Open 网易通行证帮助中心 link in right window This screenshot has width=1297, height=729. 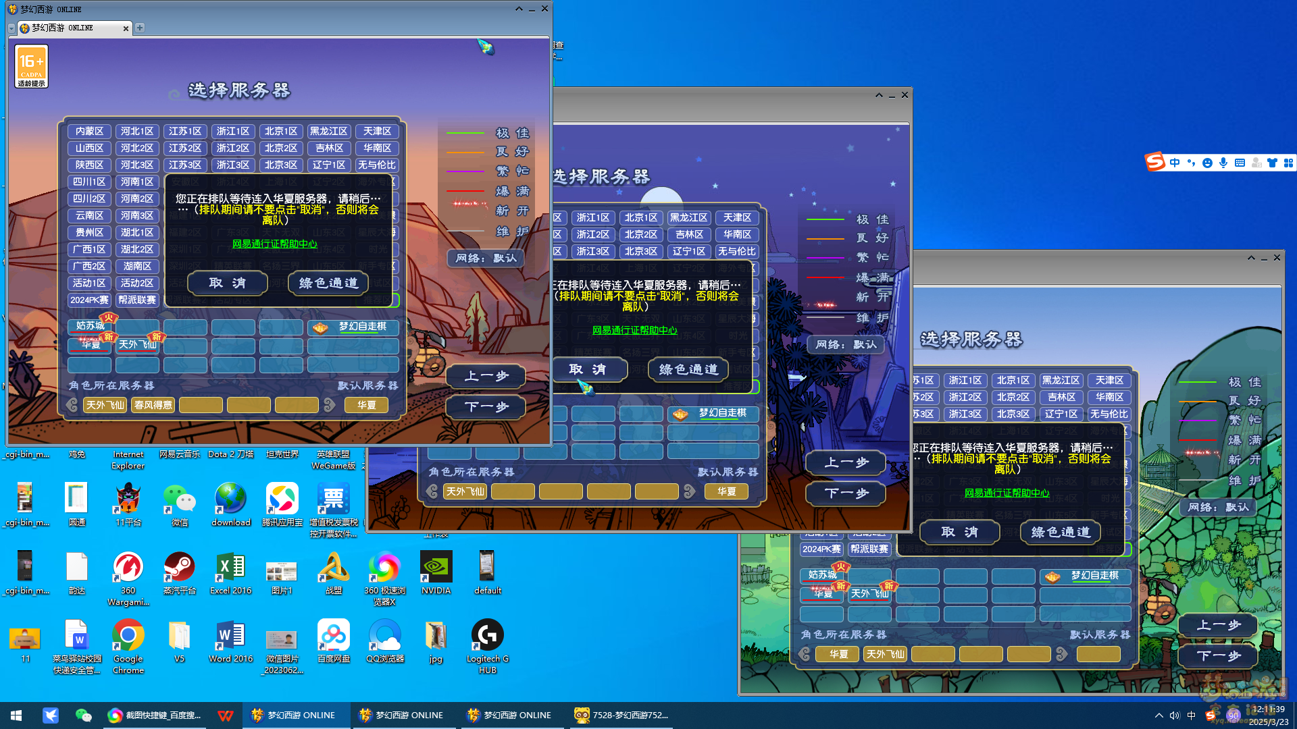tap(1007, 493)
